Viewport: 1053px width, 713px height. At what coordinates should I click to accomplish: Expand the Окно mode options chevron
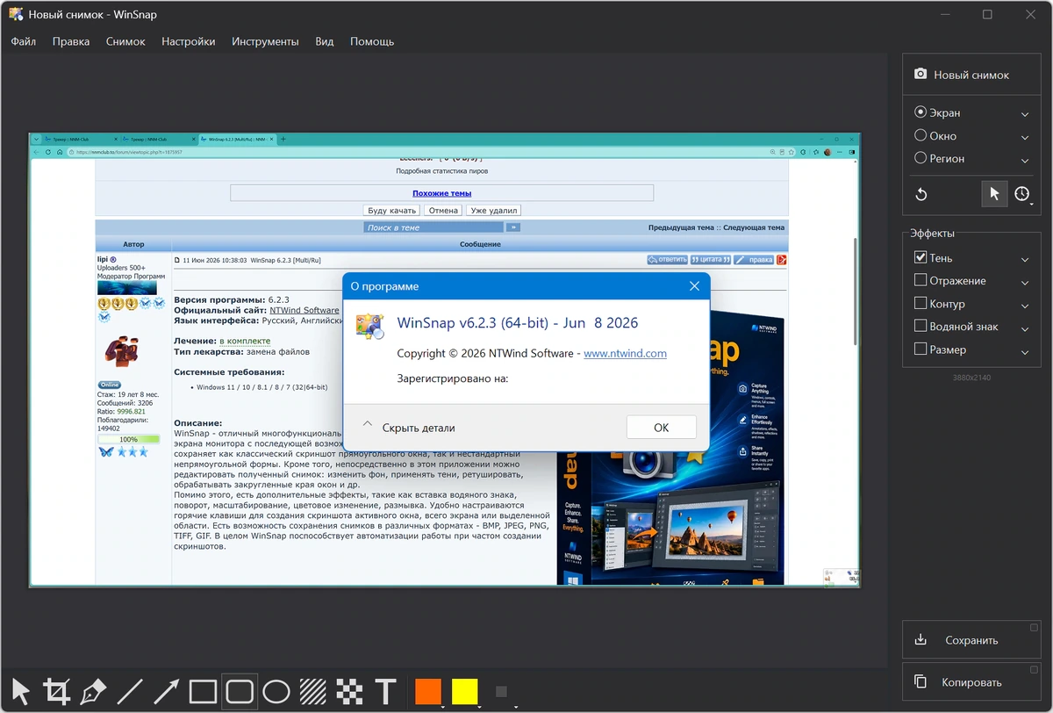pyautogui.click(x=1025, y=137)
